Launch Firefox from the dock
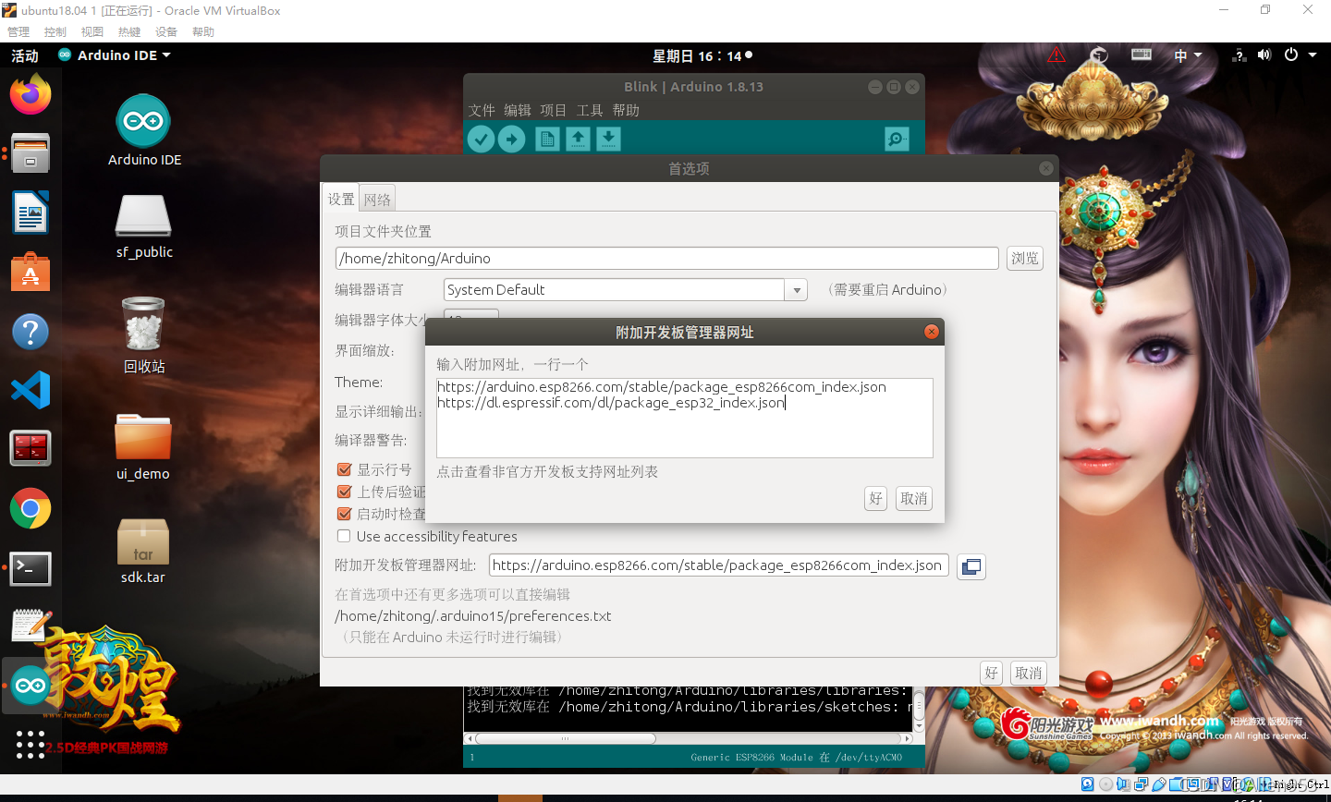Viewport: 1331px width, 802px height. pyautogui.click(x=31, y=94)
